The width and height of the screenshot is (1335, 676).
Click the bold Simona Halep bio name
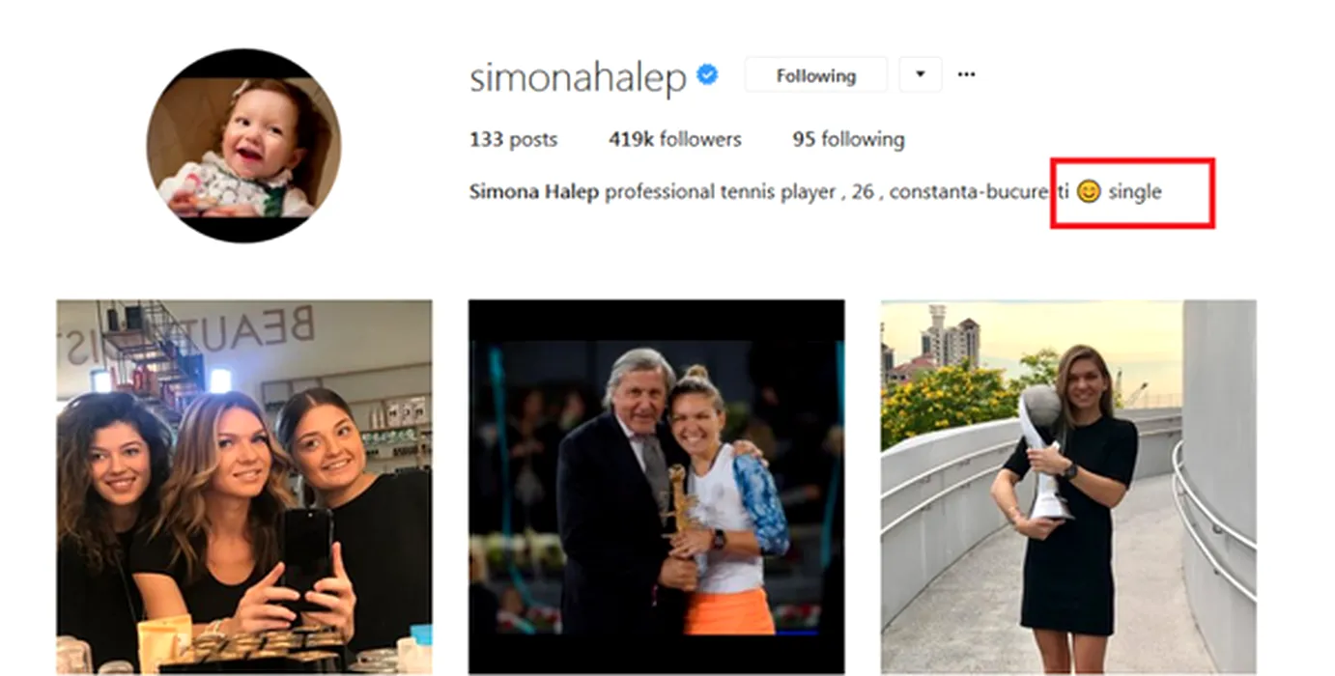click(534, 191)
